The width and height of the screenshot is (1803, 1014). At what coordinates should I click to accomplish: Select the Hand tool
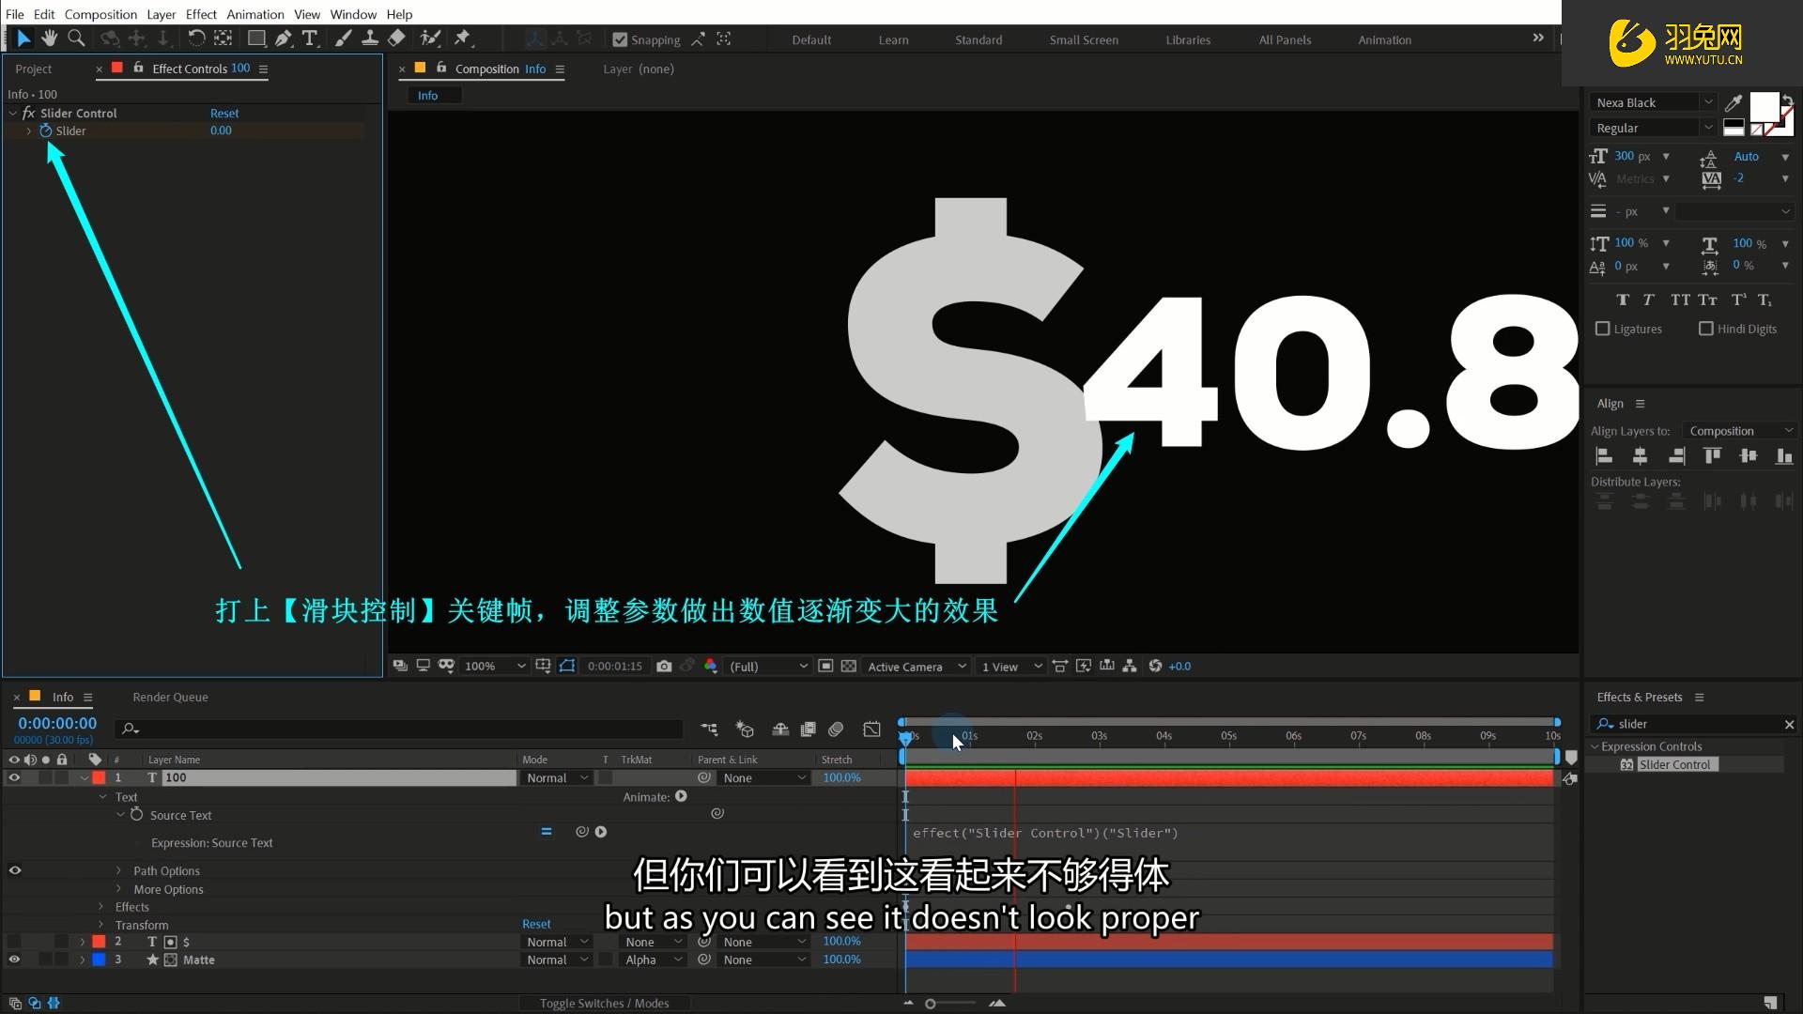point(49,38)
